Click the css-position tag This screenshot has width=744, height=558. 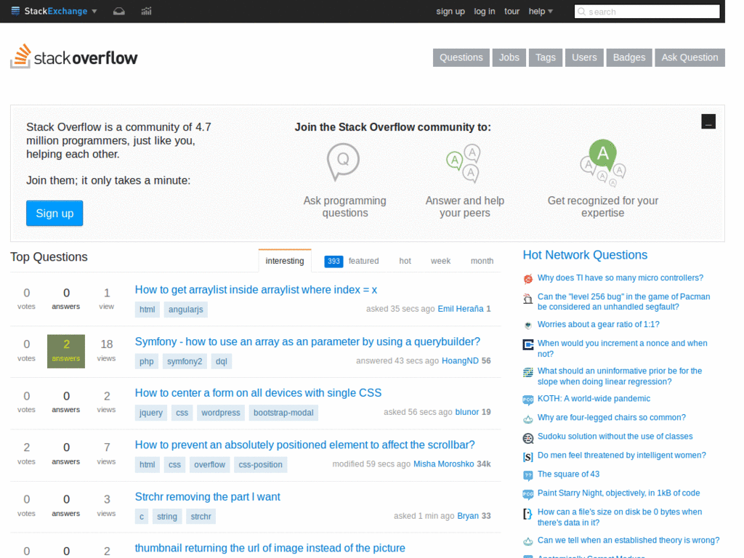coord(260,464)
